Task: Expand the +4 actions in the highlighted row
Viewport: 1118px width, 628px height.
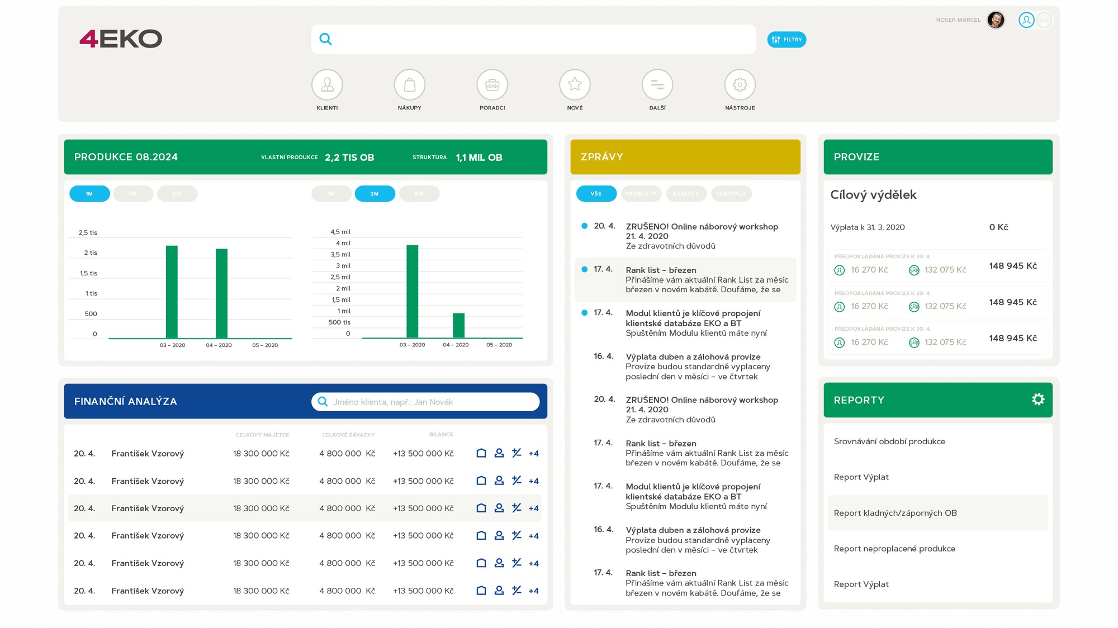Action: click(x=534, y=508)
